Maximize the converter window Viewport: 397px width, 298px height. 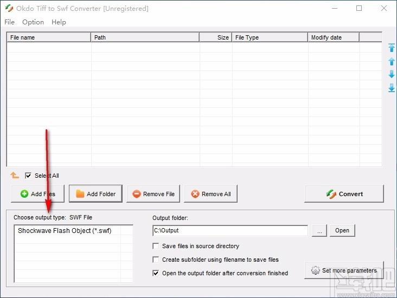(359, 8)
